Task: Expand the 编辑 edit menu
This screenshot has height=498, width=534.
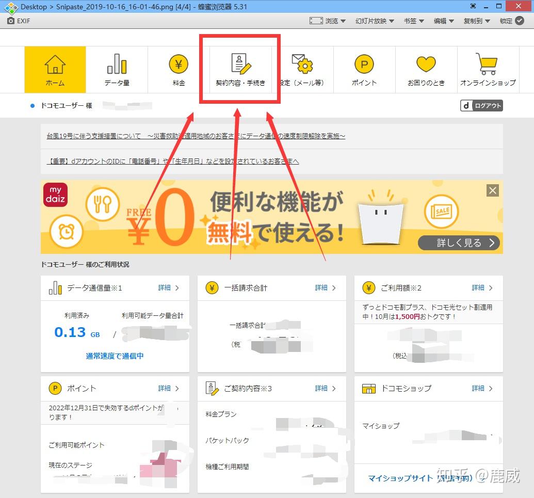Action: [443, 21]
